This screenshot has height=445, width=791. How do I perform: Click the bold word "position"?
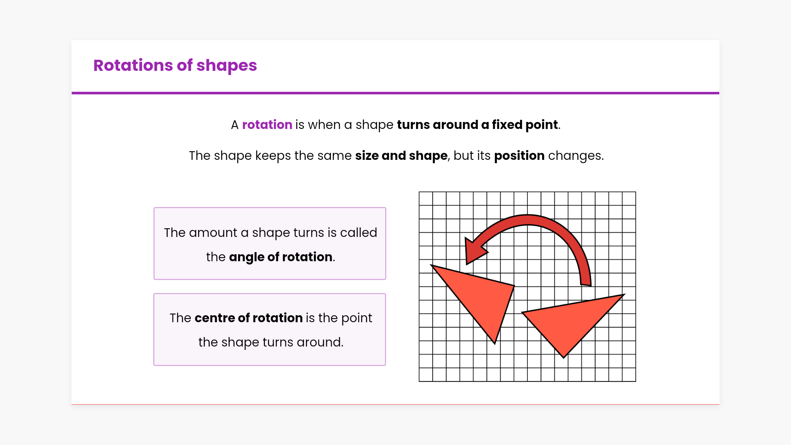click(519, 155)
